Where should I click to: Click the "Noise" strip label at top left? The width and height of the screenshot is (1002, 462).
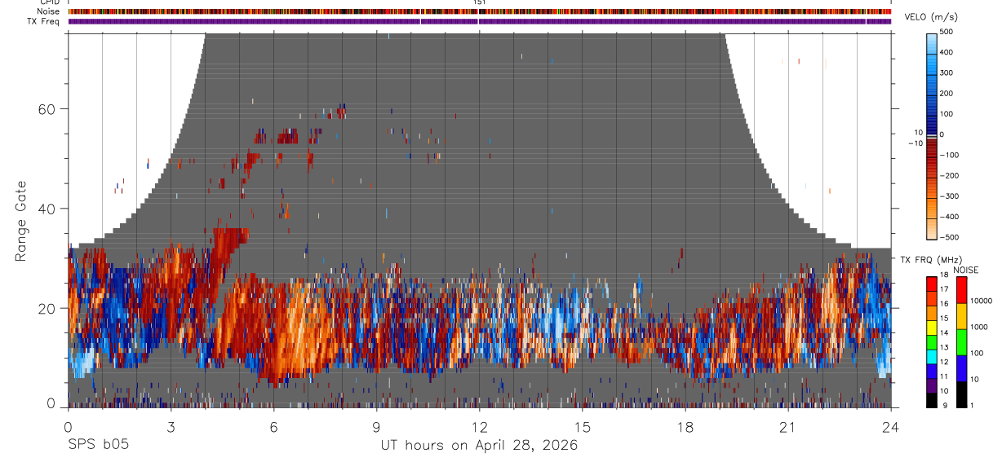pyautogui.click(x=49, y=11)
